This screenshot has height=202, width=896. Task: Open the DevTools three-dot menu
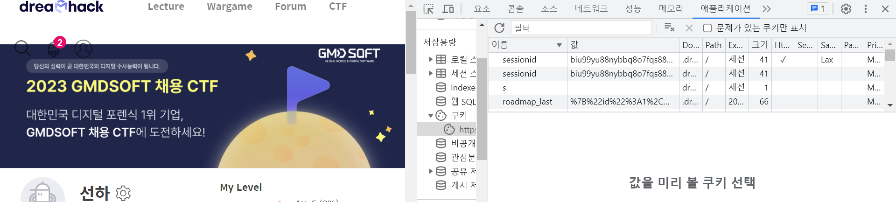click(866, 9)
